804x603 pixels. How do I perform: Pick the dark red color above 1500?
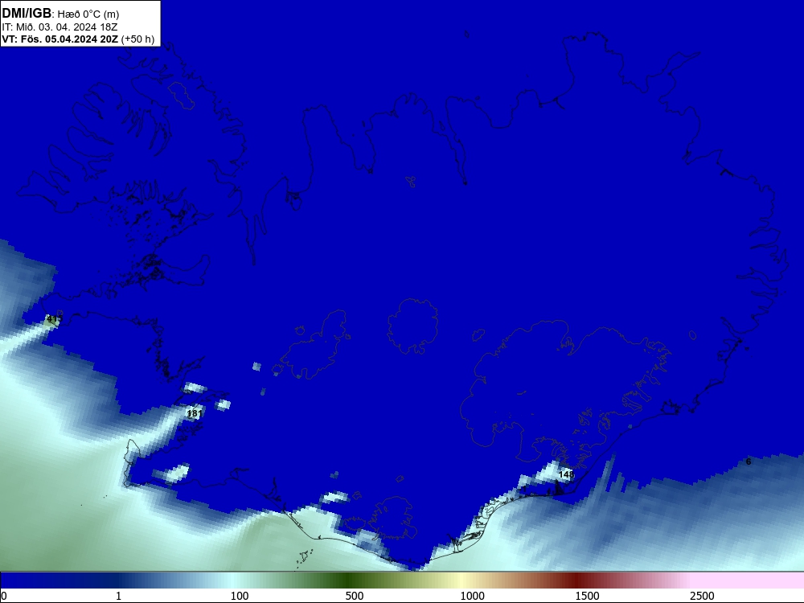click(x=578, y=580)
